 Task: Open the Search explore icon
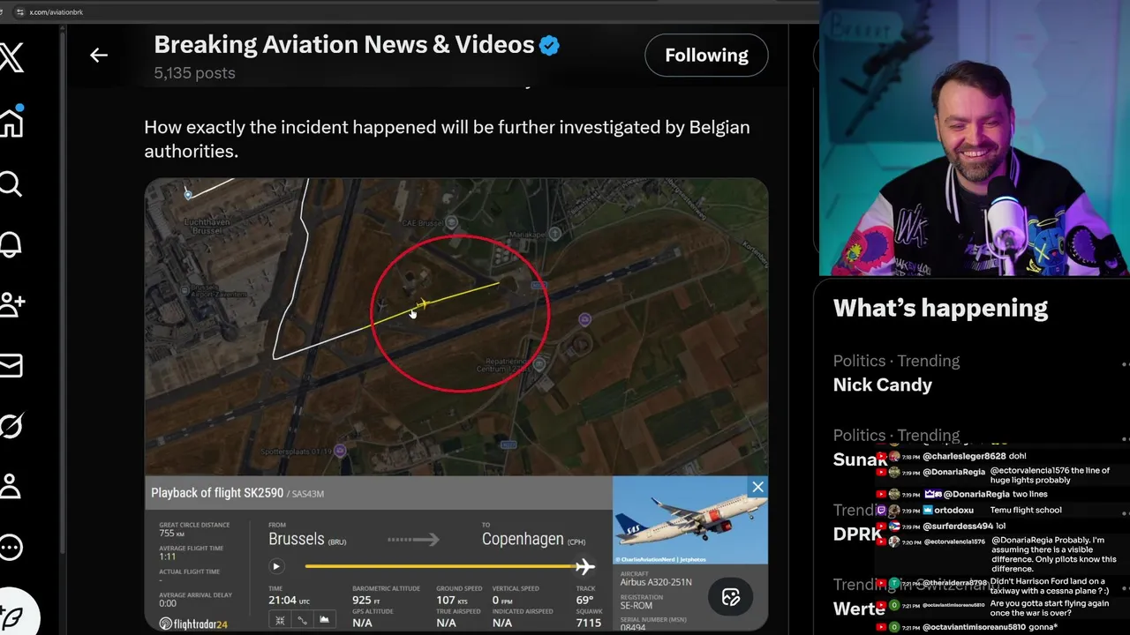10,183
